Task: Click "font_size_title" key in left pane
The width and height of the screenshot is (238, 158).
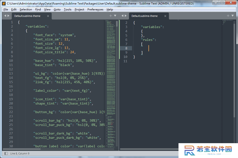Action: pos(50,52)
